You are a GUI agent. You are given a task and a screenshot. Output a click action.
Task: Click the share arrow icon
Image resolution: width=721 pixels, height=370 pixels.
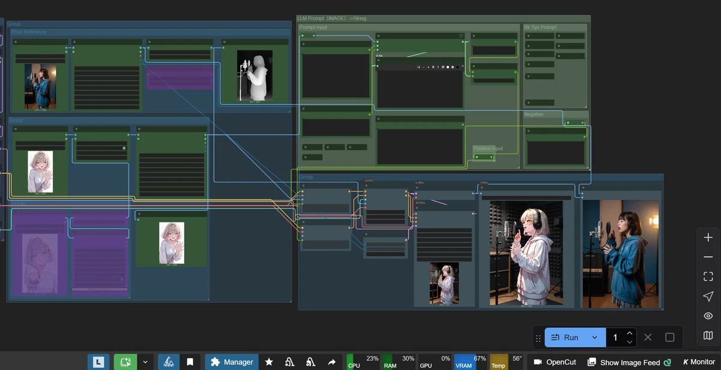pos(332,362)
